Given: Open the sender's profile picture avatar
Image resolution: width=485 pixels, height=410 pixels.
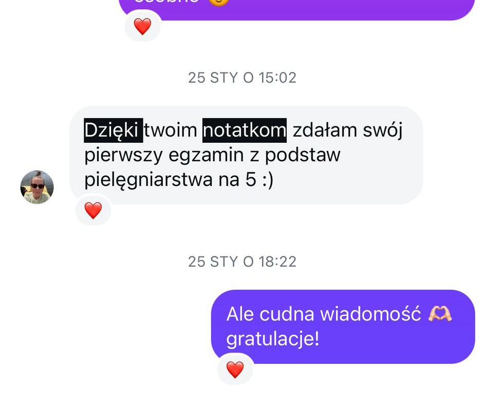Looking at the screenshot, I should tap(37, 187).
